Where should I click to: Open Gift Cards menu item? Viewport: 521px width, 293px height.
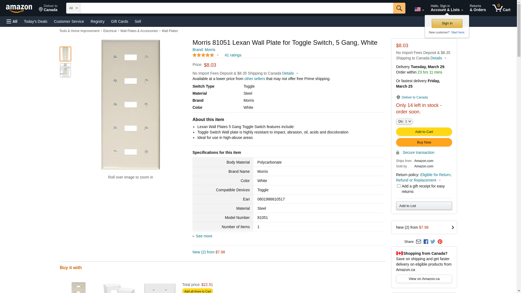[x=119, y=21]
